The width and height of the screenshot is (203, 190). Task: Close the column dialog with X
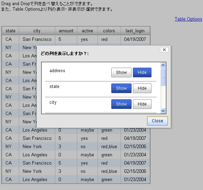(x=164, y=49)
